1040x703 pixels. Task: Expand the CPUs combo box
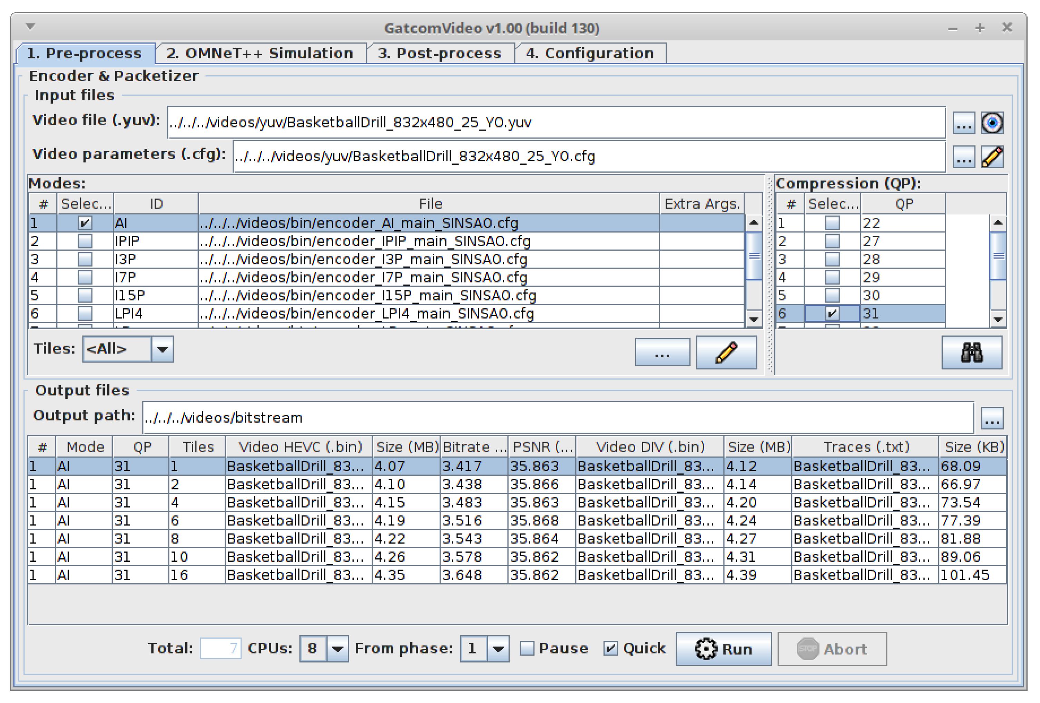click(337, 648)
